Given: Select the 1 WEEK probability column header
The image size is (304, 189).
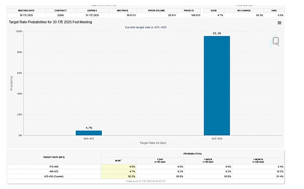Looking at the screenshot, I should pos(208,161).
